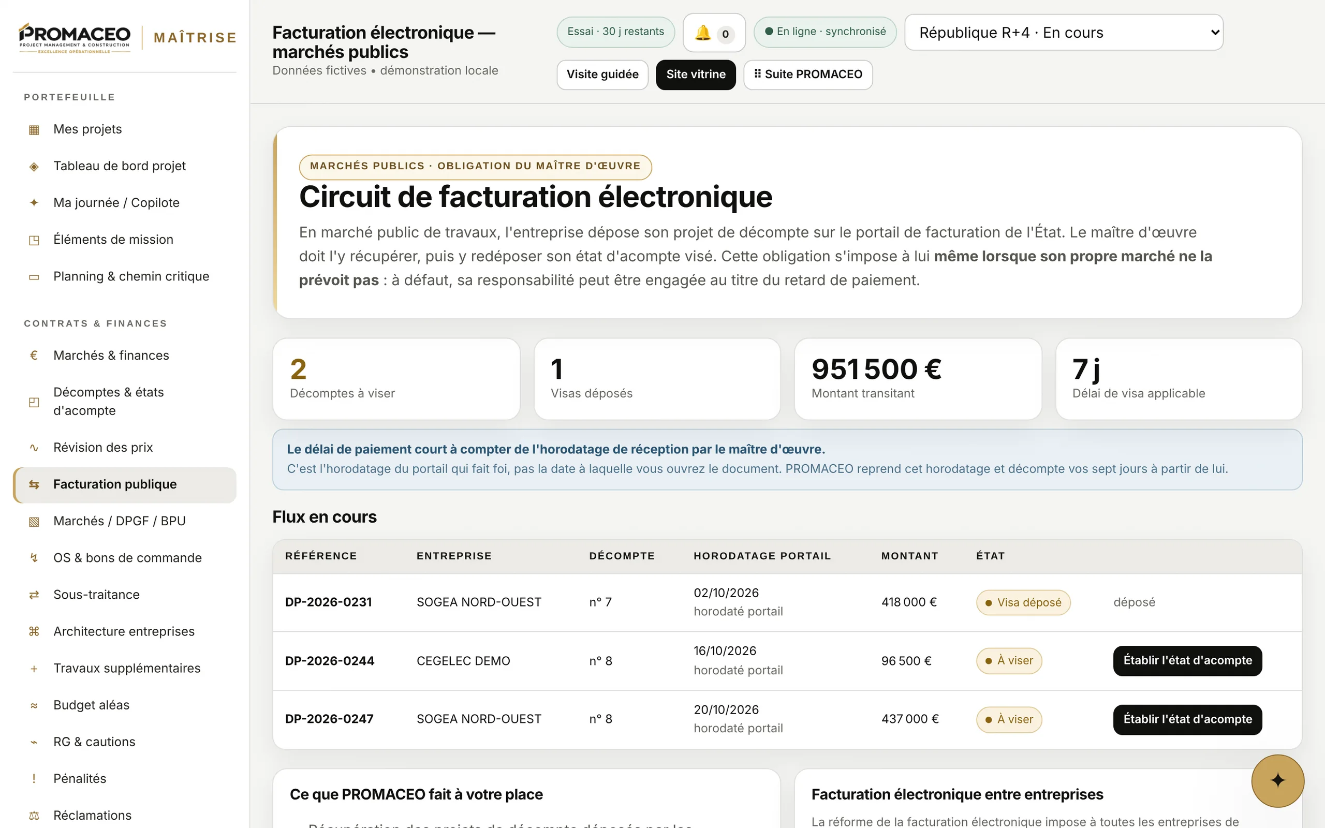Image resolution: width=1325 pixels, height=828 pixels.
Task: Click the plus icon beside Travaux supplémentaires
Action: 34,669
